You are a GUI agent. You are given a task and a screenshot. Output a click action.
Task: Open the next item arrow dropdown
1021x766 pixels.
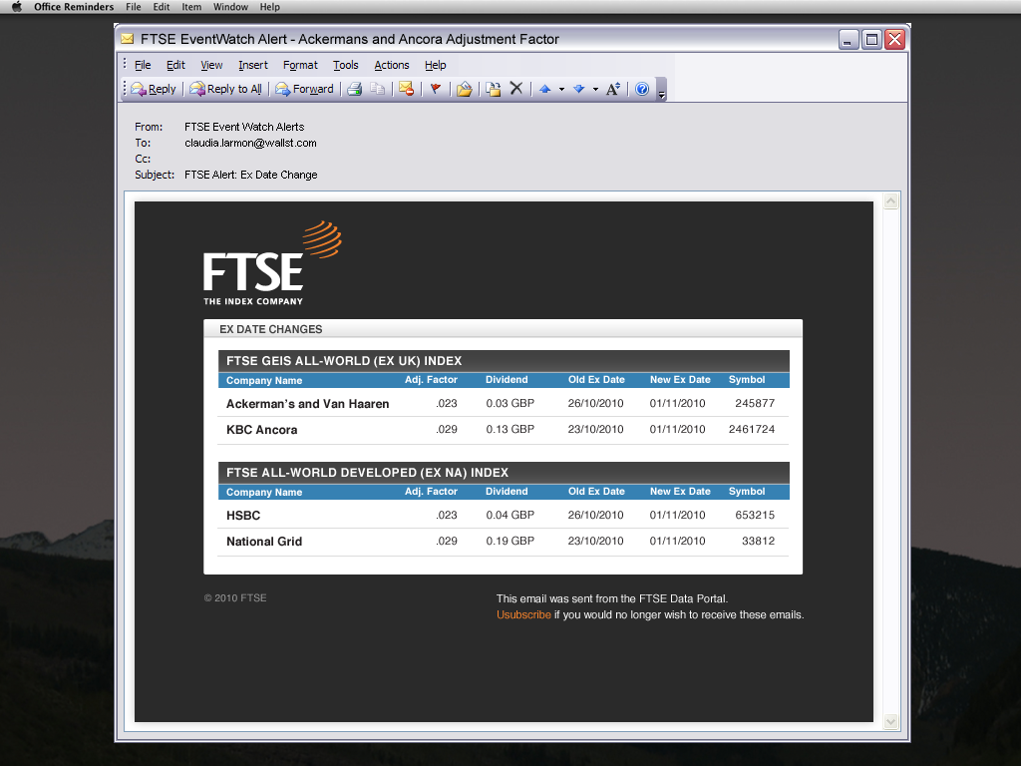point(595,89)
